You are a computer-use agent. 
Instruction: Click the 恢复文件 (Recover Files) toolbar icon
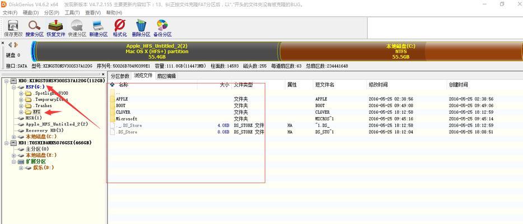[x=55, y=25]
